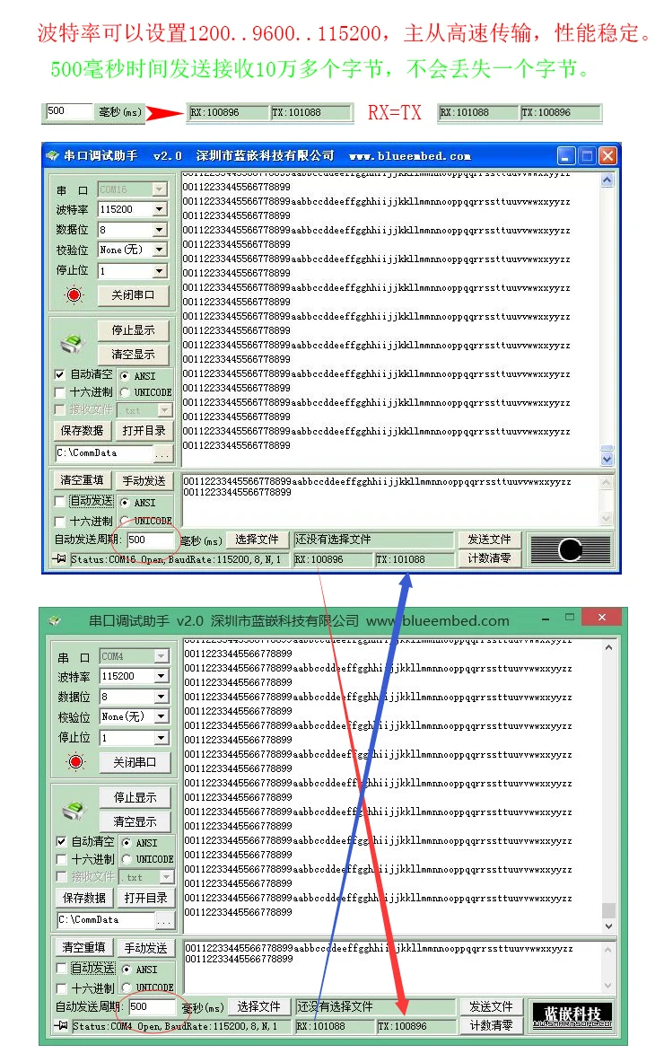Click upper window title bar app icon
This screenshot has height=1062, width=664.
click(53, 156)
